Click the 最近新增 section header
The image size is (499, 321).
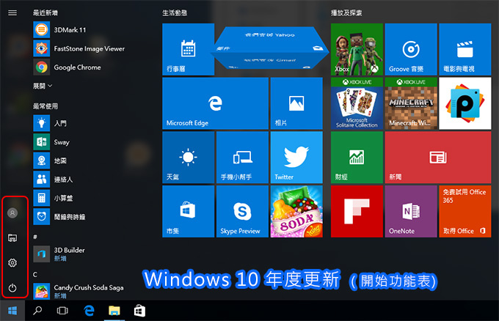pyautogui.click(x=45, y=12)
